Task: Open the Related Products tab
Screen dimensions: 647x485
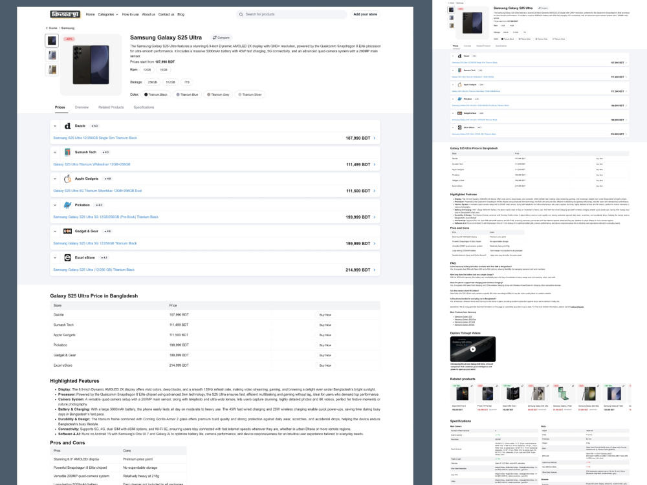Action: pyautogui.click(x=111, y=107)
